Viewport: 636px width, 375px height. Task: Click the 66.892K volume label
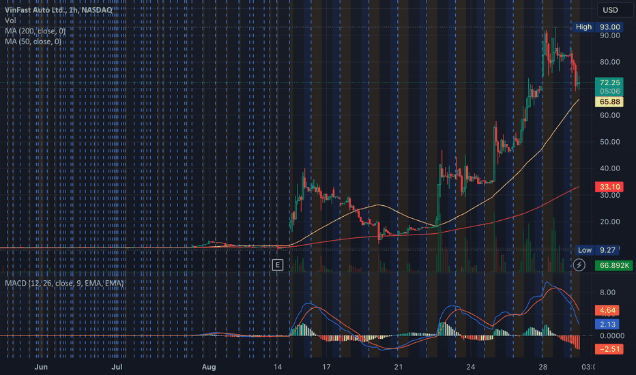point(613,265)
